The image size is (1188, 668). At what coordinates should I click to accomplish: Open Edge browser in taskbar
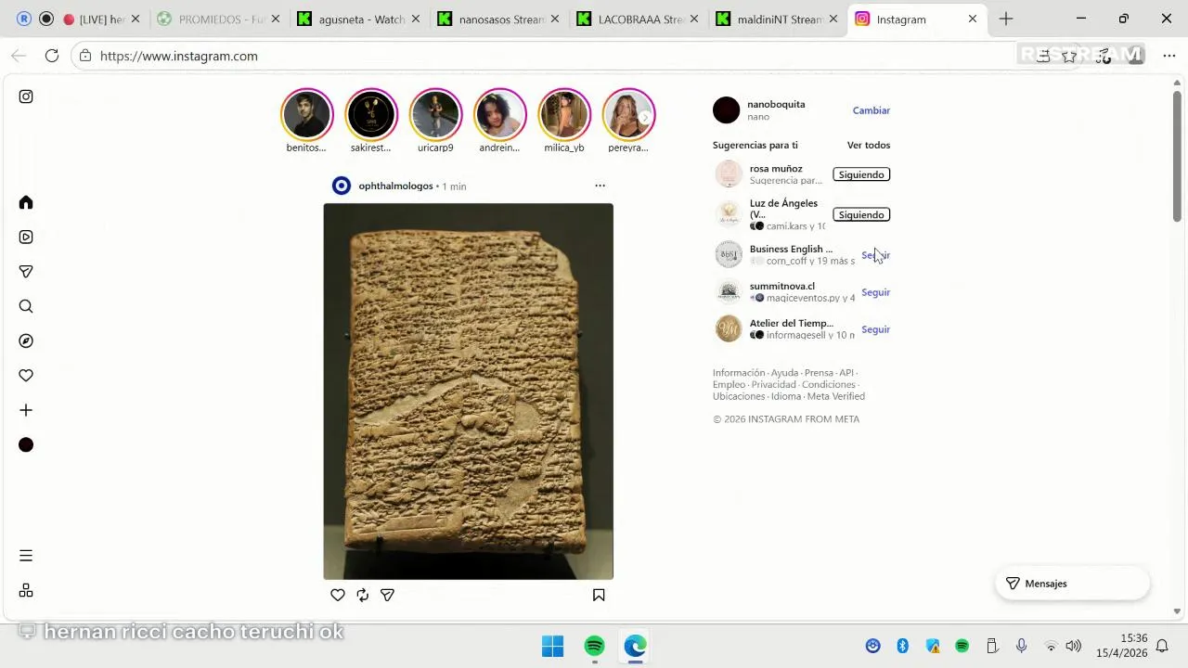(x=635, y=646)
